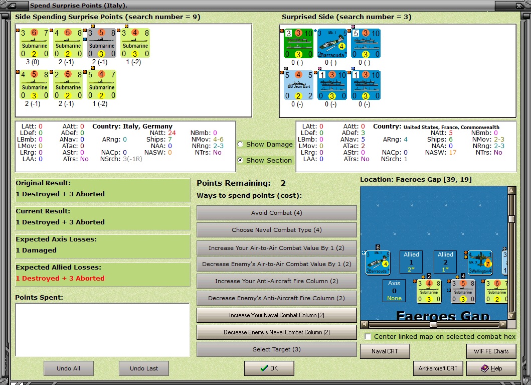531x385 pixels.
Task: Select the 3-6-7 Submarine counter in the spending side panel
Action: click(35, 43)
